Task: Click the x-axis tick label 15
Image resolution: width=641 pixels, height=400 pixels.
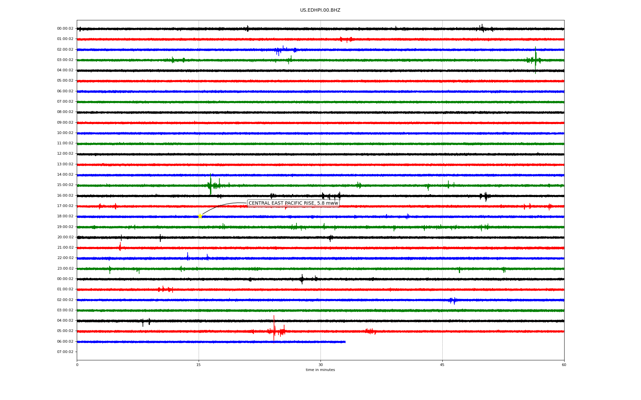Action: (199, 365)
